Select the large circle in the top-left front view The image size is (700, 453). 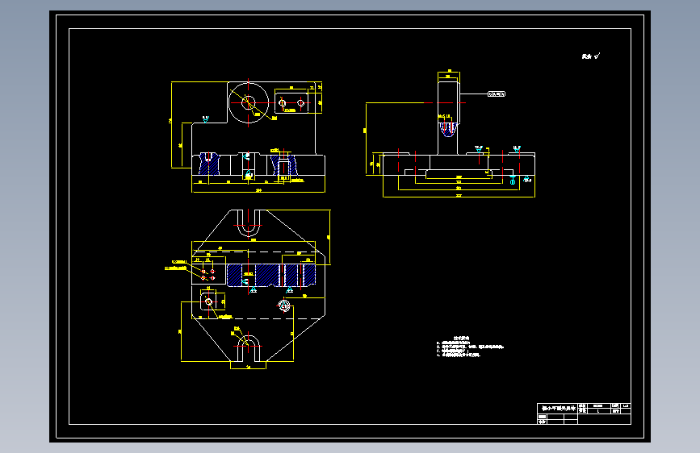tap(249, 102)
